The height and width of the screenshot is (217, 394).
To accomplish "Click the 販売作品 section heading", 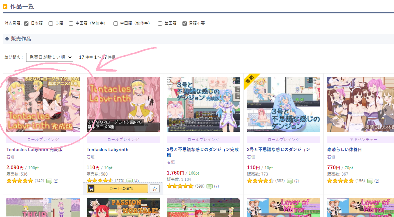I will tap(21, 39).
